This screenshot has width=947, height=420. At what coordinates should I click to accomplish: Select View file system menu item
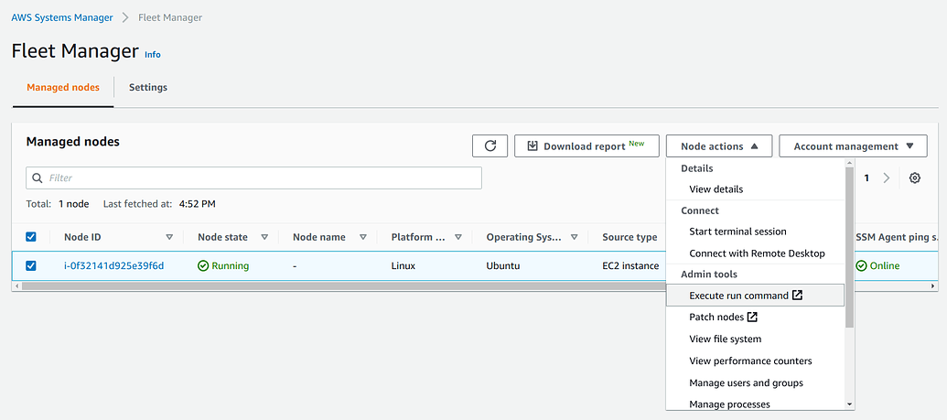(x=755, y=339)
